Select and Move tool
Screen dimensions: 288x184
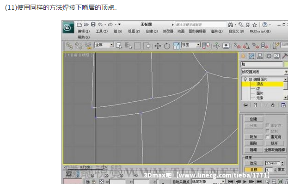tap(158, 46)
